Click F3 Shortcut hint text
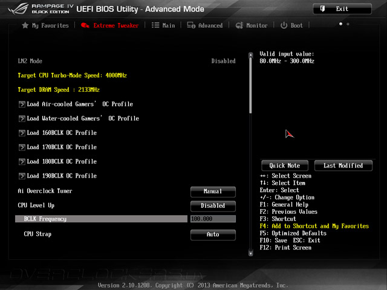Viewport: 387px width, 290px height. pos(278,219)
